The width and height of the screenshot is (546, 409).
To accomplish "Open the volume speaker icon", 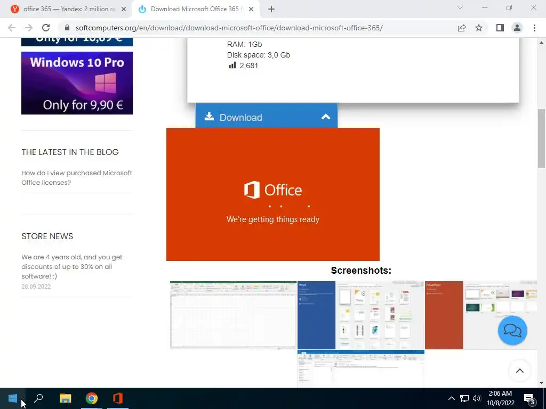I will click(x=477, y=398).
